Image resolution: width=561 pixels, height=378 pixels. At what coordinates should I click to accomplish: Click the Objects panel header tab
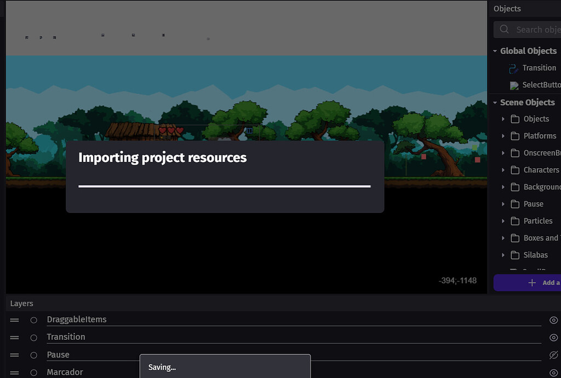click(x=507, y=8)
